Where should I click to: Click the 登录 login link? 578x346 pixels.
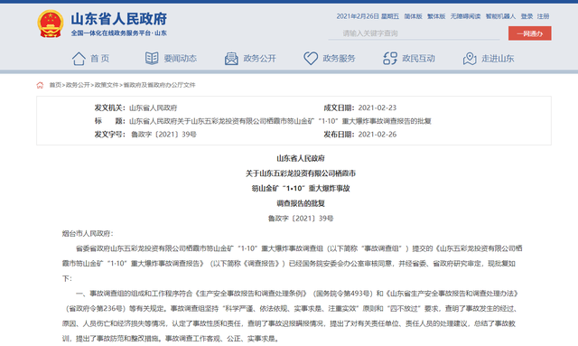coord(527,16)
